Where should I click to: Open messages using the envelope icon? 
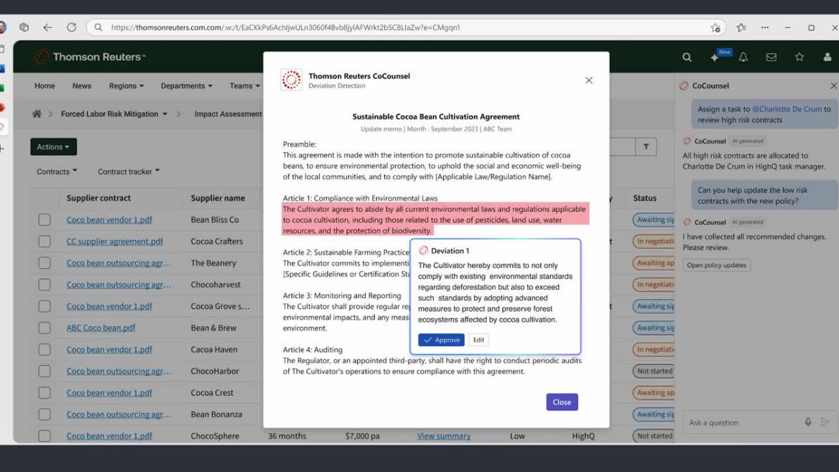click(771, 57)
